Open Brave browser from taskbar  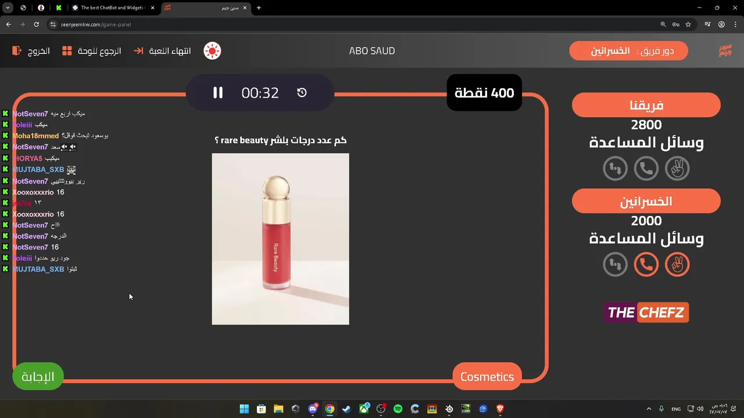click(500, 409)
